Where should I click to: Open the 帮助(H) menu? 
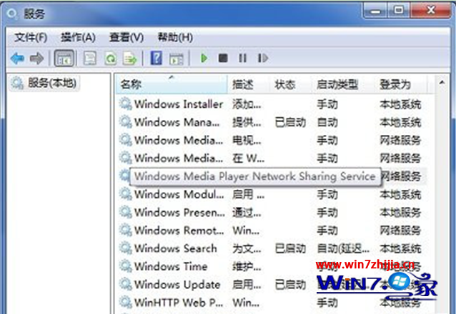tap(175, 37)
